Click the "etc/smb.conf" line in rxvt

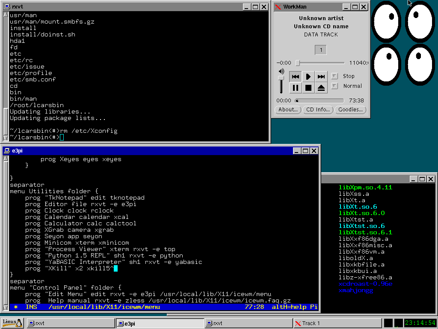(33, 79)
